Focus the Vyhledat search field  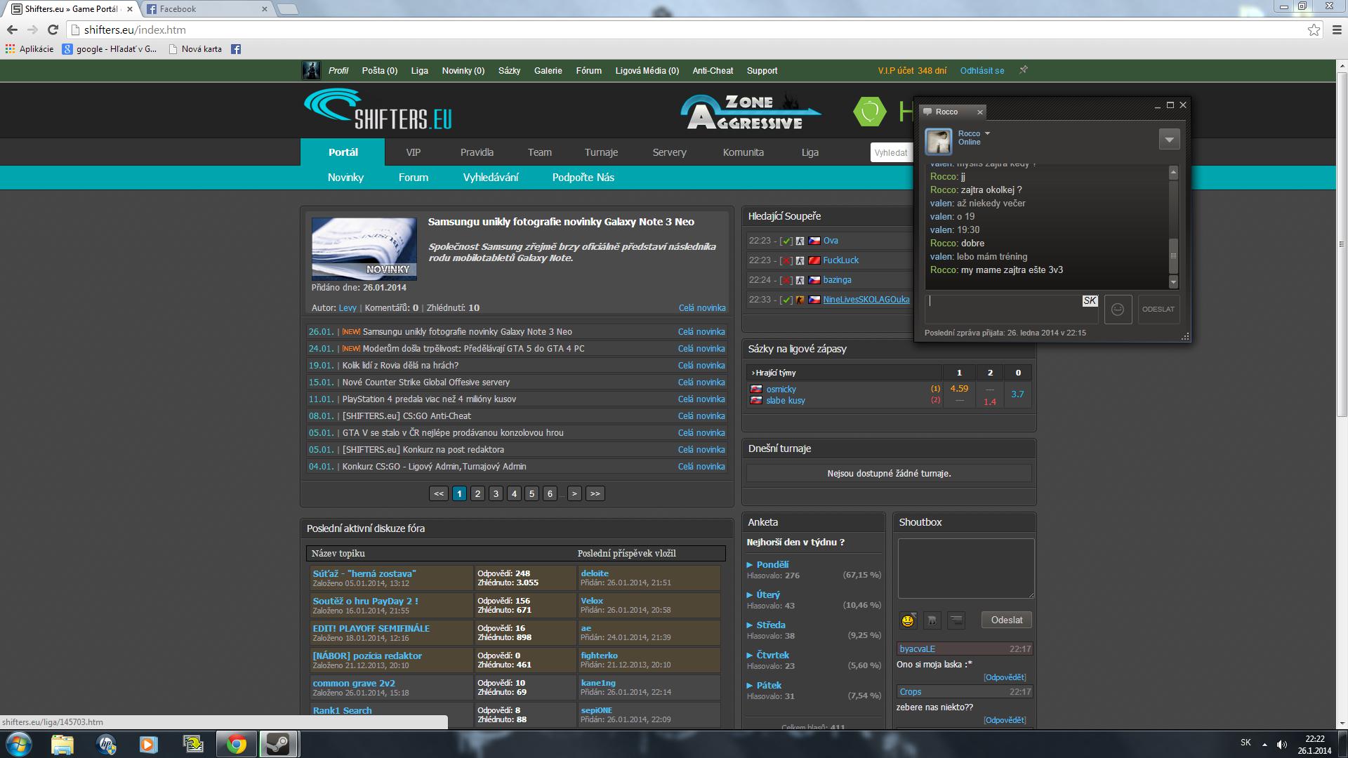(892, 153)
